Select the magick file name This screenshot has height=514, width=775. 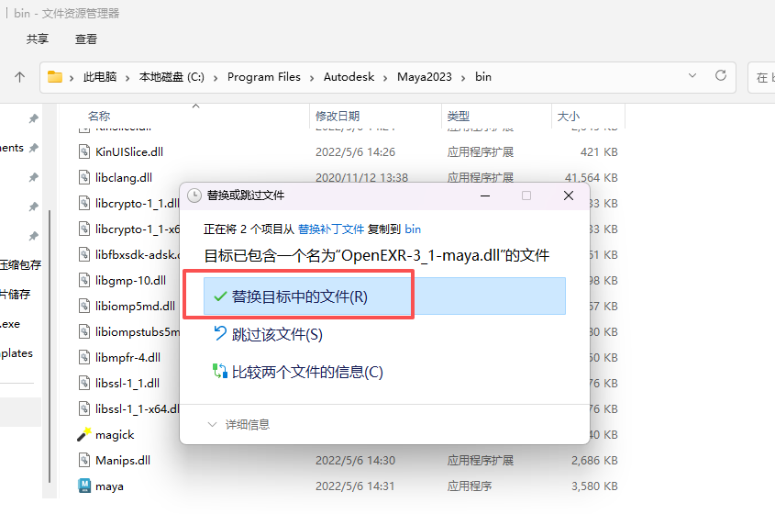[115, 435]
